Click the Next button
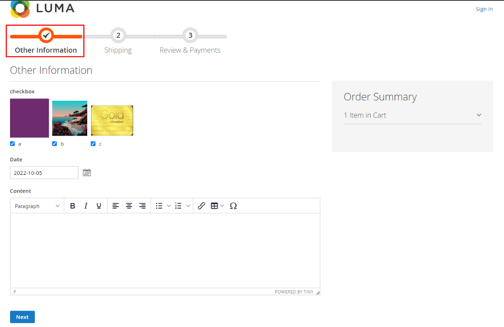Screen dimensions: 504x327 tap(22, 317)
